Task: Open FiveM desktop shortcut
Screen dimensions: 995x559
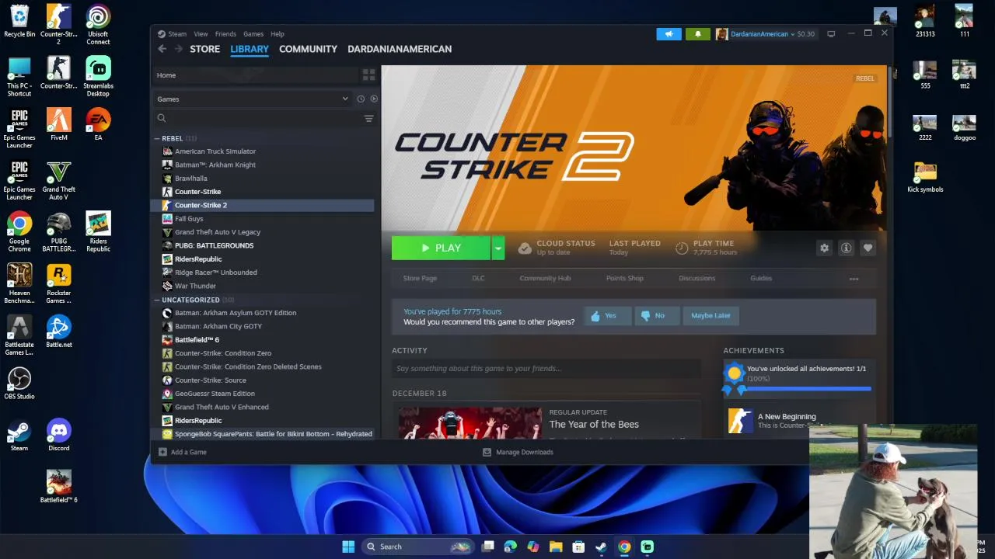Action: click(59, 123)
